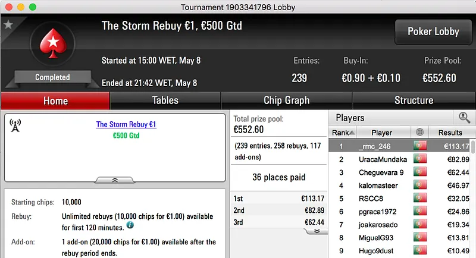
Task: Collapse the tournament banner panel chevron
Action: 115,179
